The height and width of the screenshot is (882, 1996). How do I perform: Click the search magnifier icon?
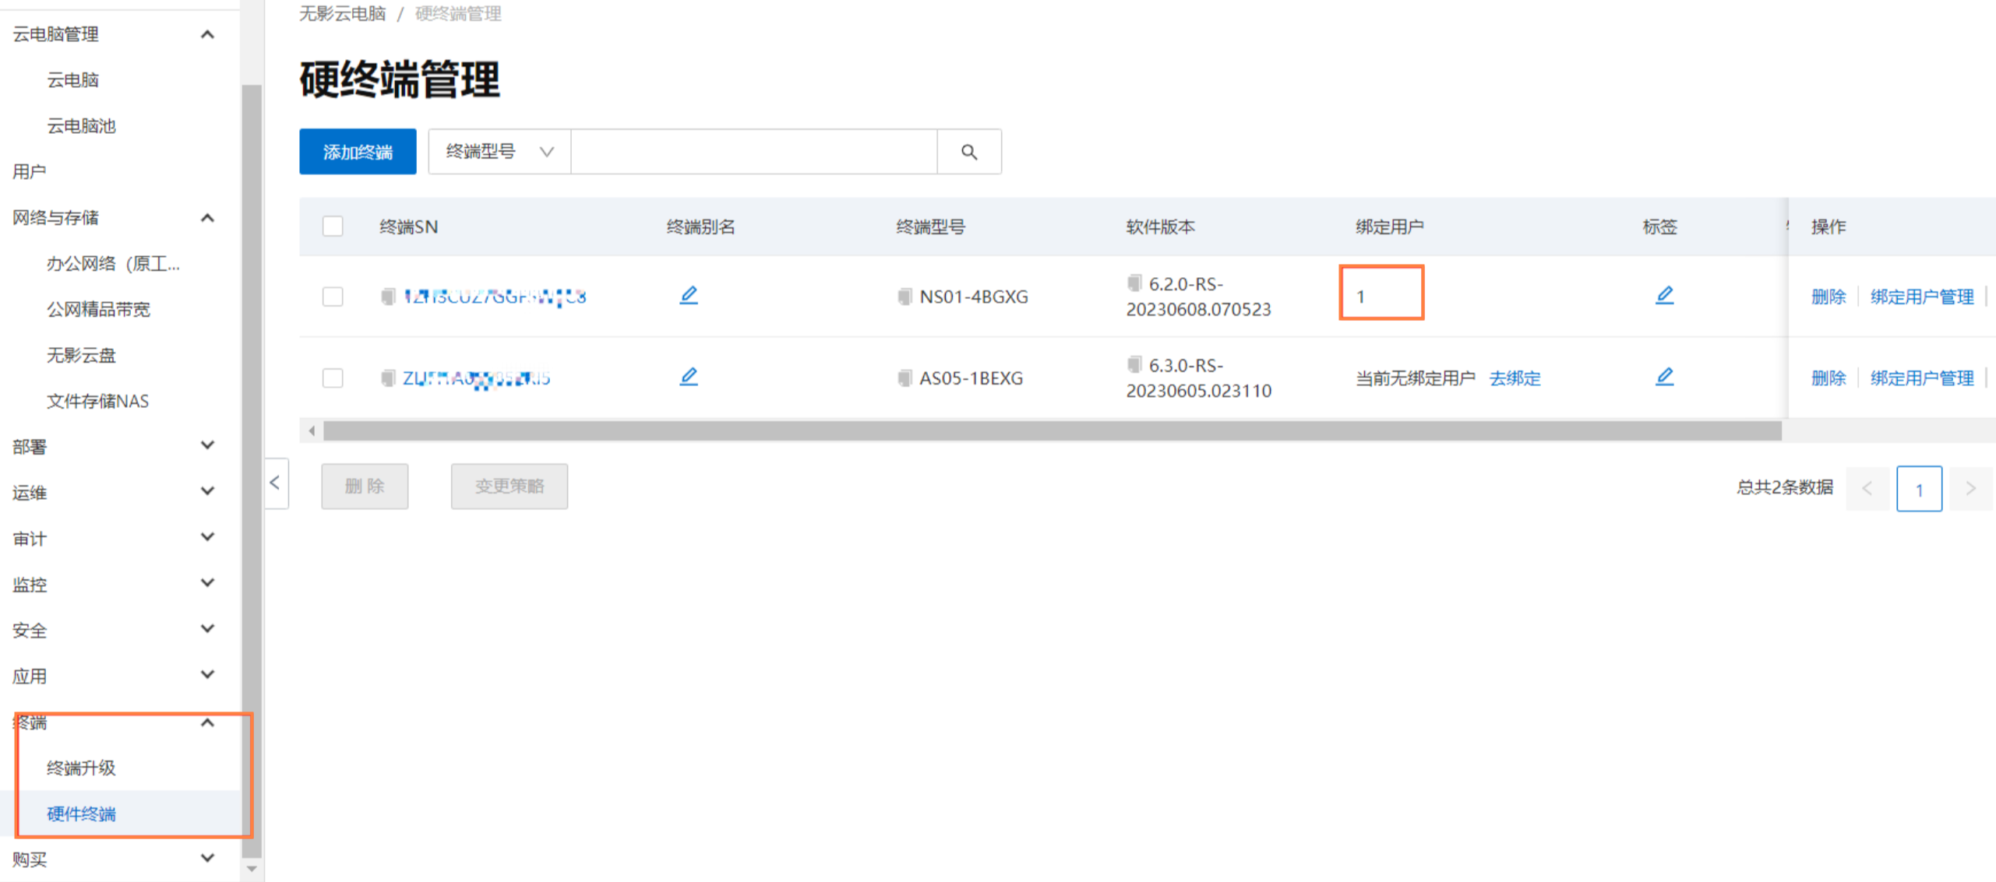tap(968, 152)
